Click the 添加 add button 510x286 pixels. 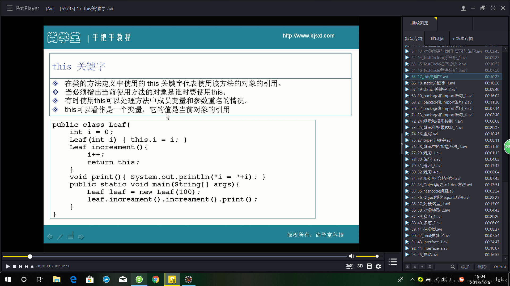pos(465,267)
